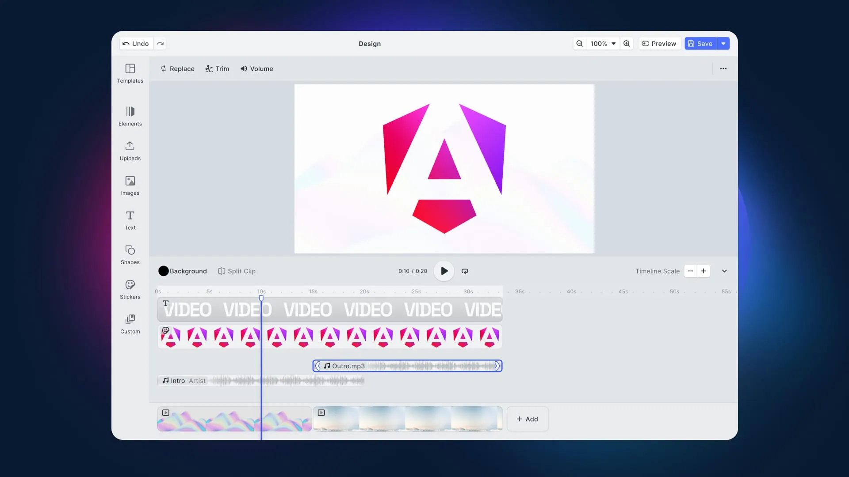Click the Add clip button
This screenshot has width=849, height=477.
[528, 419]
